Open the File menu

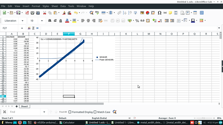tap(3, 6)
